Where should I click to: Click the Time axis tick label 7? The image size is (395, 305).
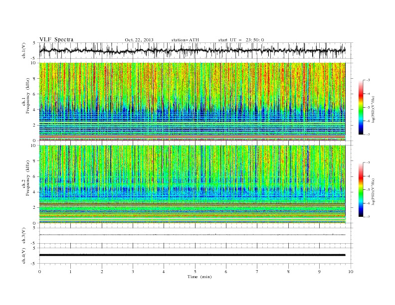tap(257, 272)
